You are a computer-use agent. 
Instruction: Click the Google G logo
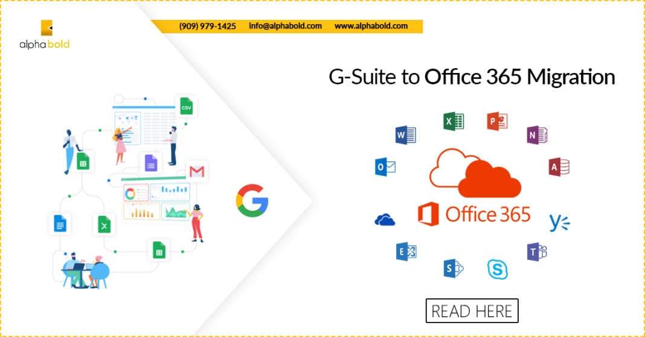(x=252, y=201)
